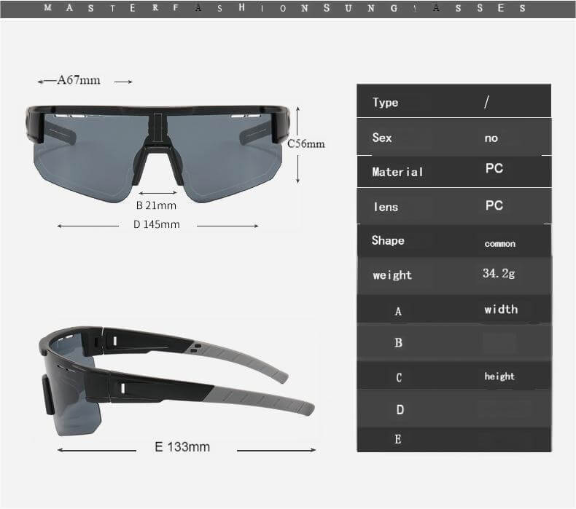Click the MASTERFASHIONSUNGLASSES header banner text
The width and height of the screenshot is (576, 509).
pyautogui.click(x=286, y=8)
